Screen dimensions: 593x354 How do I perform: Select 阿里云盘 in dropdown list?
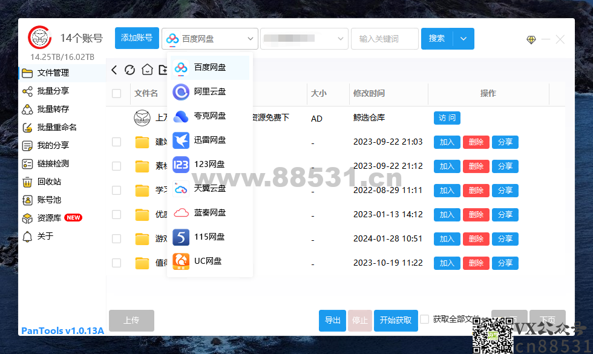click(x=210, y=92)
